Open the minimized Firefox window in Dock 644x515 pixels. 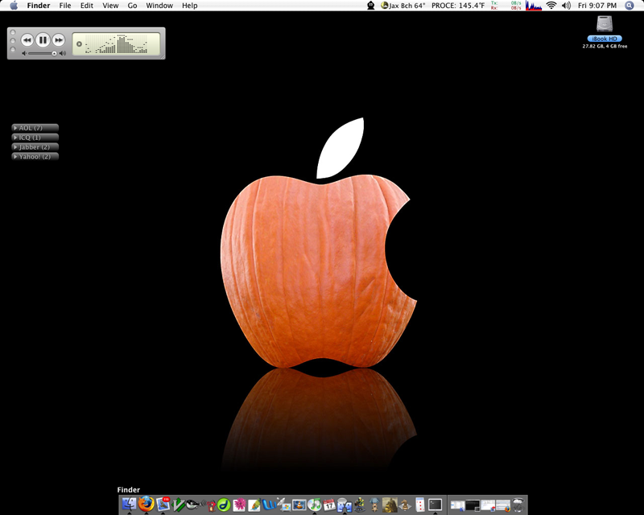point(503,505)
